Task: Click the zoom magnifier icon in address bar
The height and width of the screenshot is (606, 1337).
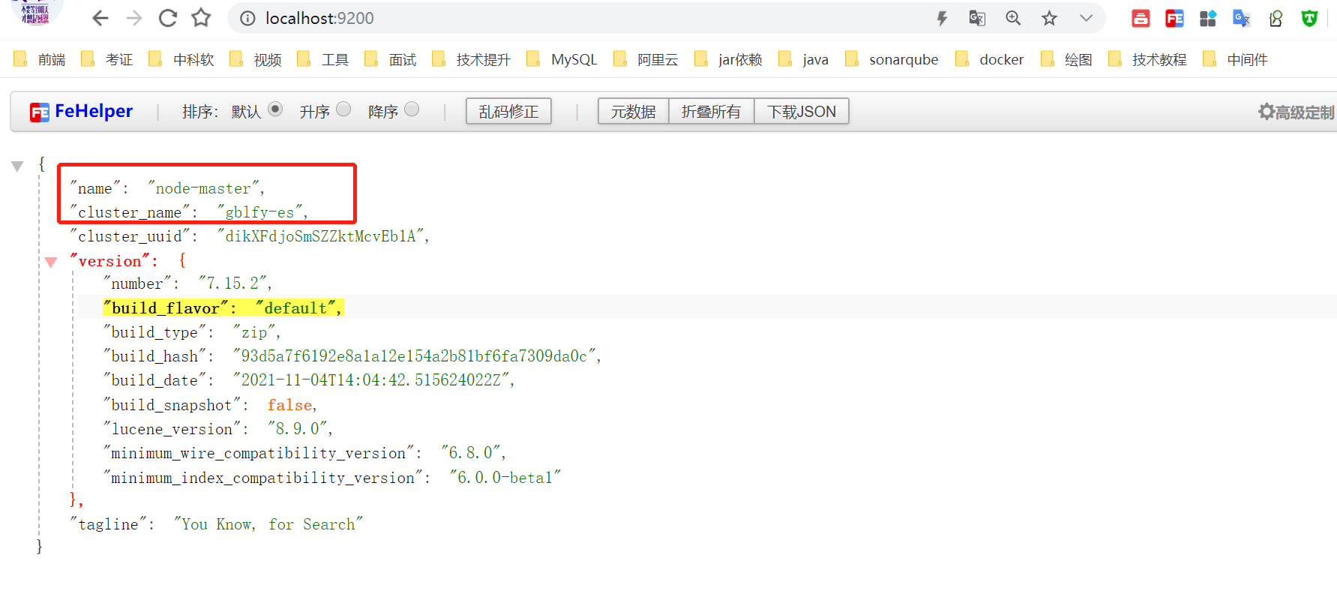Action: point(1013,18)
